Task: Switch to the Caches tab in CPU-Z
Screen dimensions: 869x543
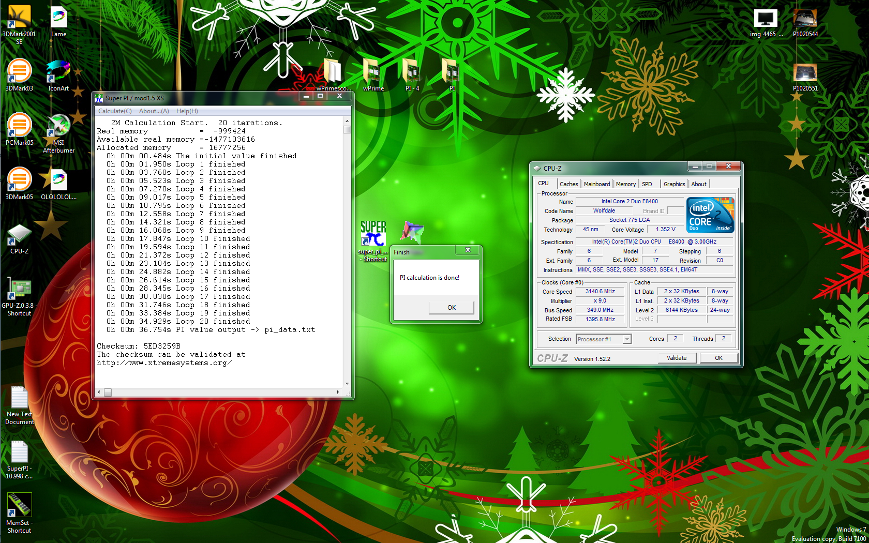Action: (x=568, y=184)
